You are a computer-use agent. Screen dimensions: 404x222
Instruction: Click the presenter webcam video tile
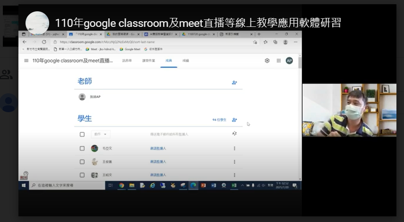pyautogui.click(x=349, y=110)
